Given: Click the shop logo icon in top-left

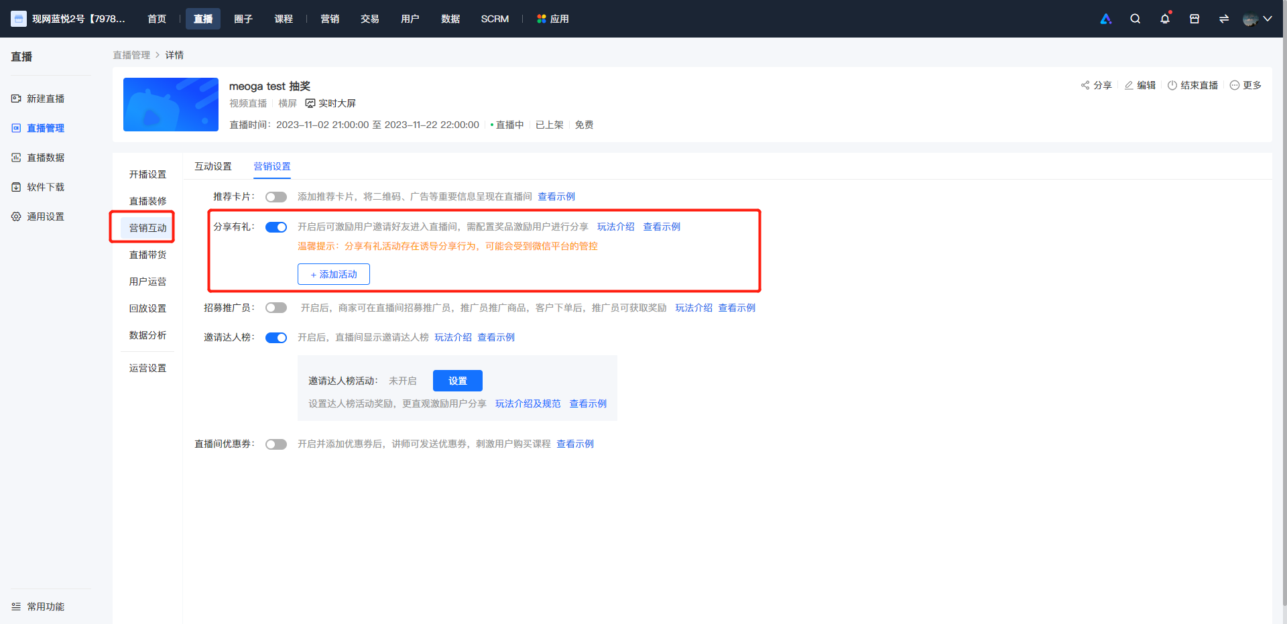Looking at the screenshot, I should 19,19.
